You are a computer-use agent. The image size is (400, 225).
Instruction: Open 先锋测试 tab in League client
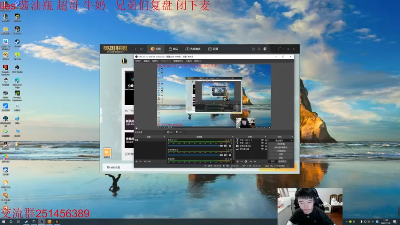point(193,49)
